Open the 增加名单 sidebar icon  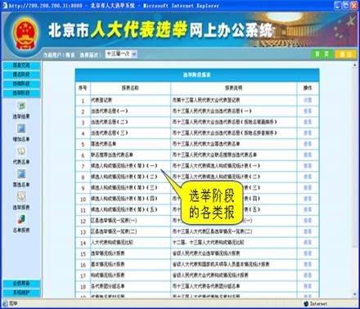tap(21, 128)
